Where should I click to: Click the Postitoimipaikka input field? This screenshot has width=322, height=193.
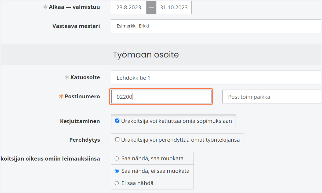click(x=272, y=97)
